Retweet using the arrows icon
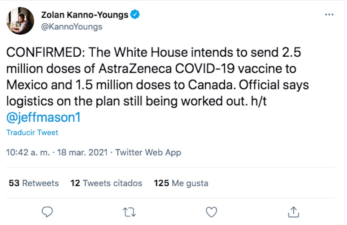347x225 pixels. [x=129, y=212]
